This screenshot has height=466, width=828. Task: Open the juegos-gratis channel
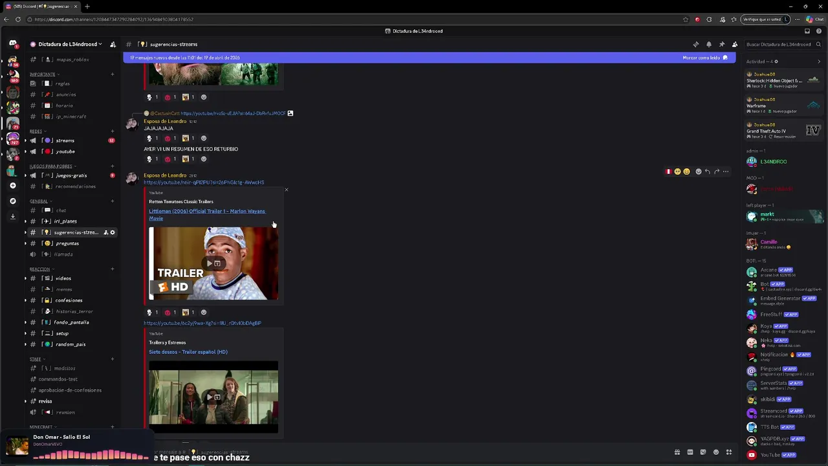[71, 175]
